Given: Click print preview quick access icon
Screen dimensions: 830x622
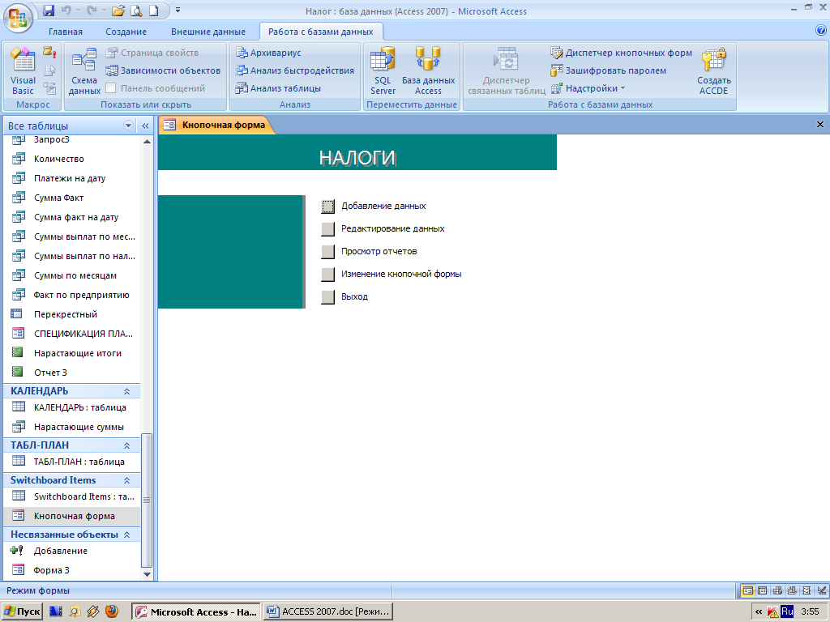Looking at the screenshot, I should (x=136, y=10).
